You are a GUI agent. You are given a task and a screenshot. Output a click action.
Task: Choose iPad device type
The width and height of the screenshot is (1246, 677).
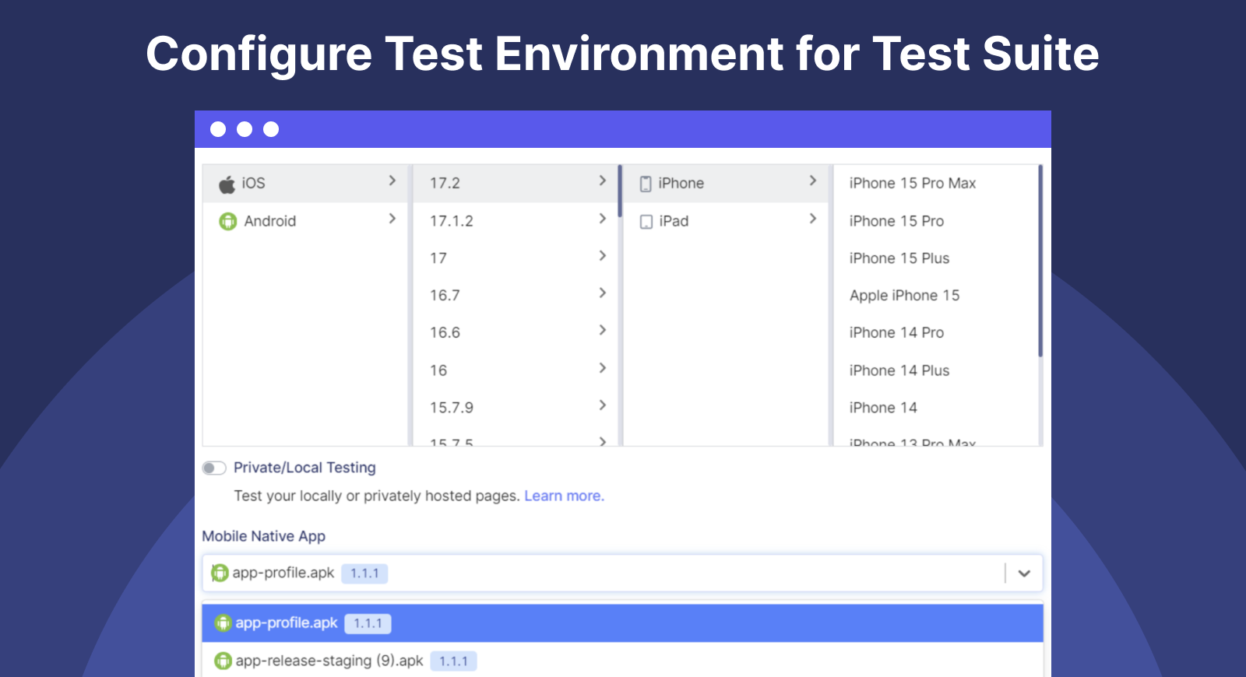tap(726, 221)
